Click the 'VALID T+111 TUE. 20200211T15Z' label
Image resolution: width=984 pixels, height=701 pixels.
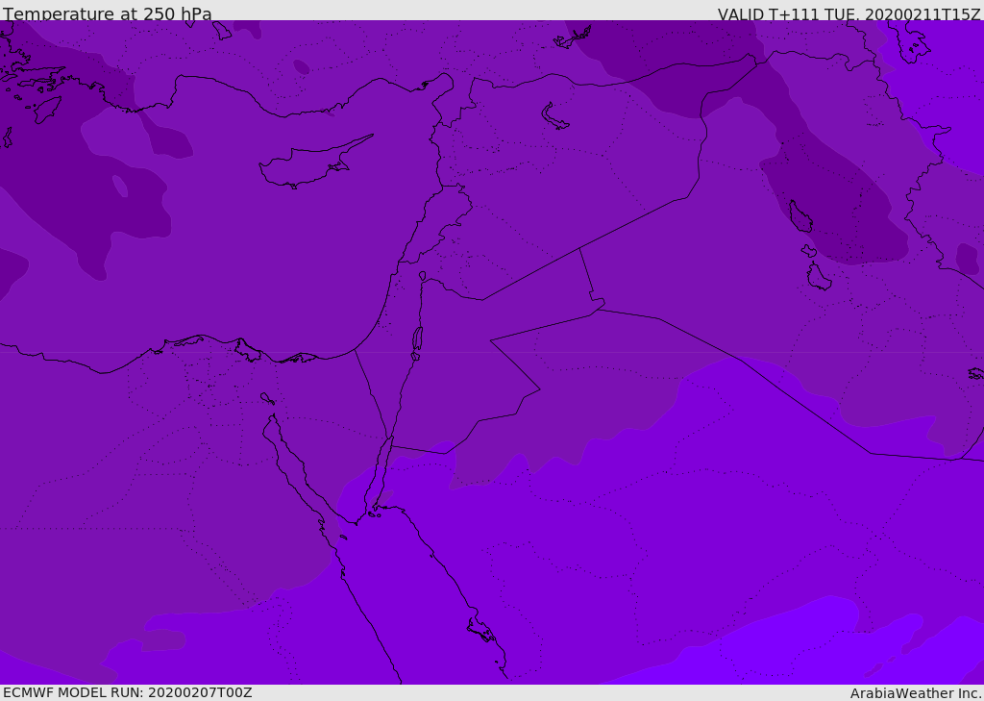pyautogui.click(x=849, y=13)
